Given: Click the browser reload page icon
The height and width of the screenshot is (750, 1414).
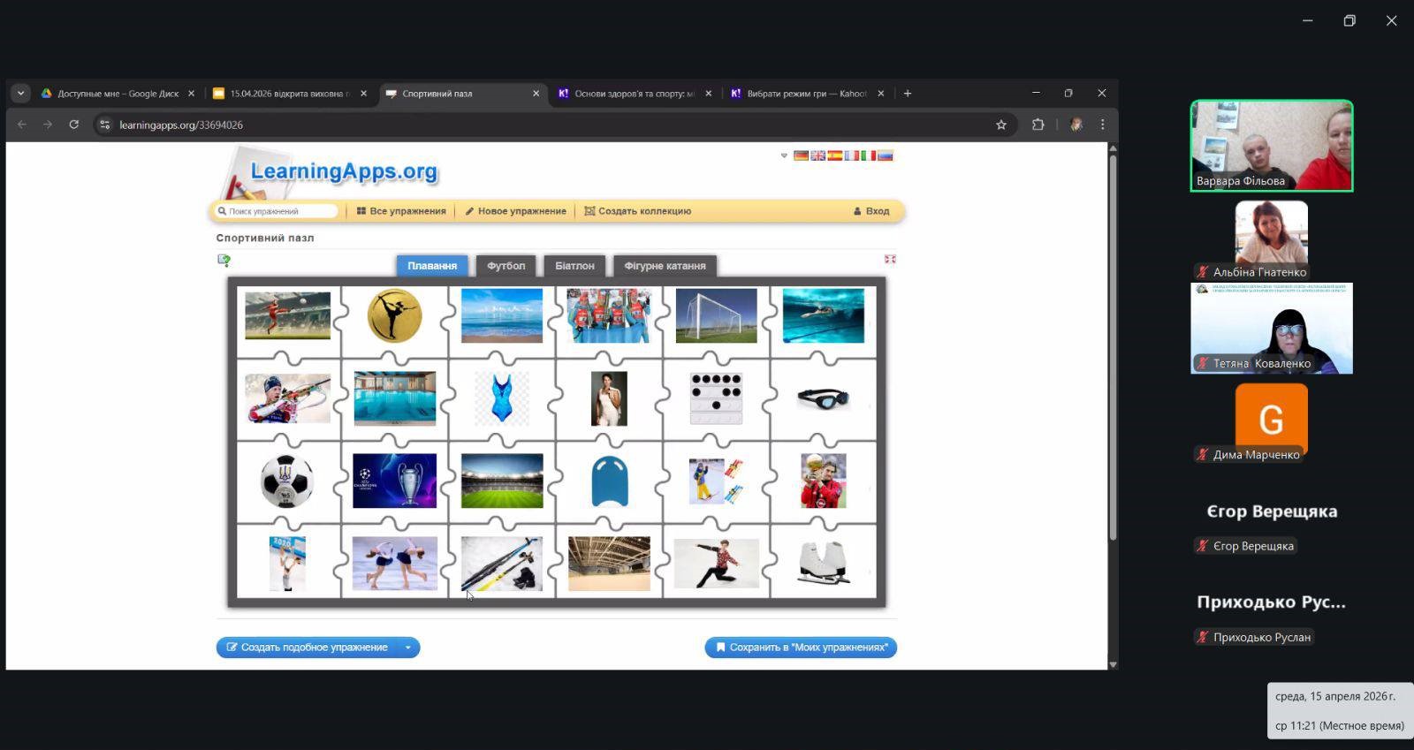Looking at the screenshot, I should [74, 125].
